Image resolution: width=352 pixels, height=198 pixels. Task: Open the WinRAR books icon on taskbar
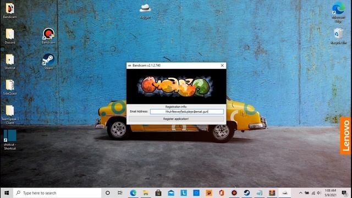coord(272,193)
